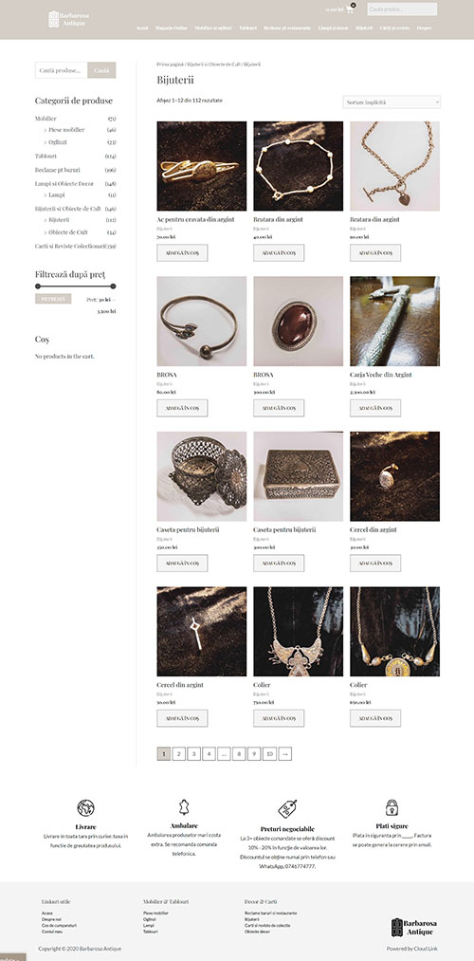Open the Magazin Online menu item
Image resolution: width=474 pixels, height=961 pixels.
172,28
